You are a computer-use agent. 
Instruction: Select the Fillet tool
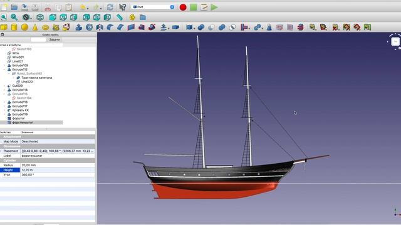[x=110, y=27]
